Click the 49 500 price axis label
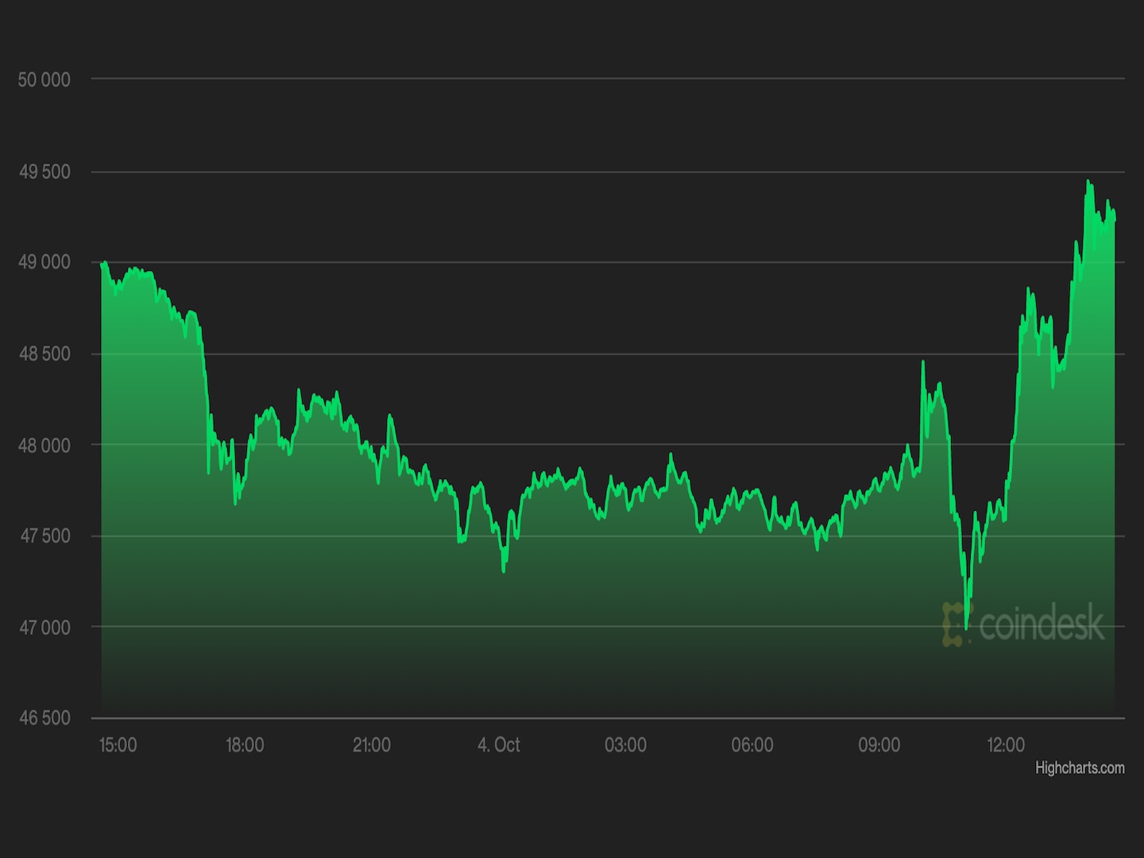The width and height of the screenshot is (1144, 858). point(44,172)
